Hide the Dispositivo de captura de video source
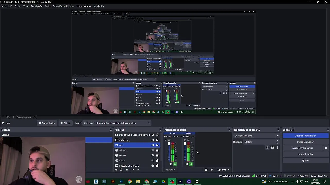Image resolution: width=330 pixels, height=185 pixels. (x=153, y=135)
